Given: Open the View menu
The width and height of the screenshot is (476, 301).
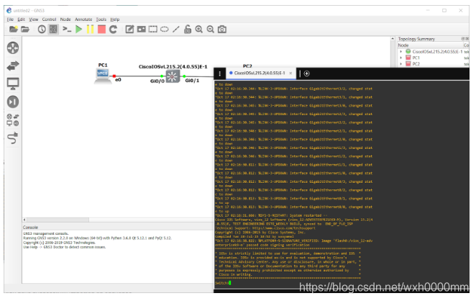Looking at the screenshot, I should pyautogui.click(x=33, y=19).
